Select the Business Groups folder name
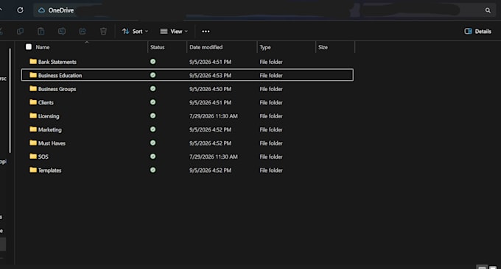The image size is (501, 269). [57, 89]
